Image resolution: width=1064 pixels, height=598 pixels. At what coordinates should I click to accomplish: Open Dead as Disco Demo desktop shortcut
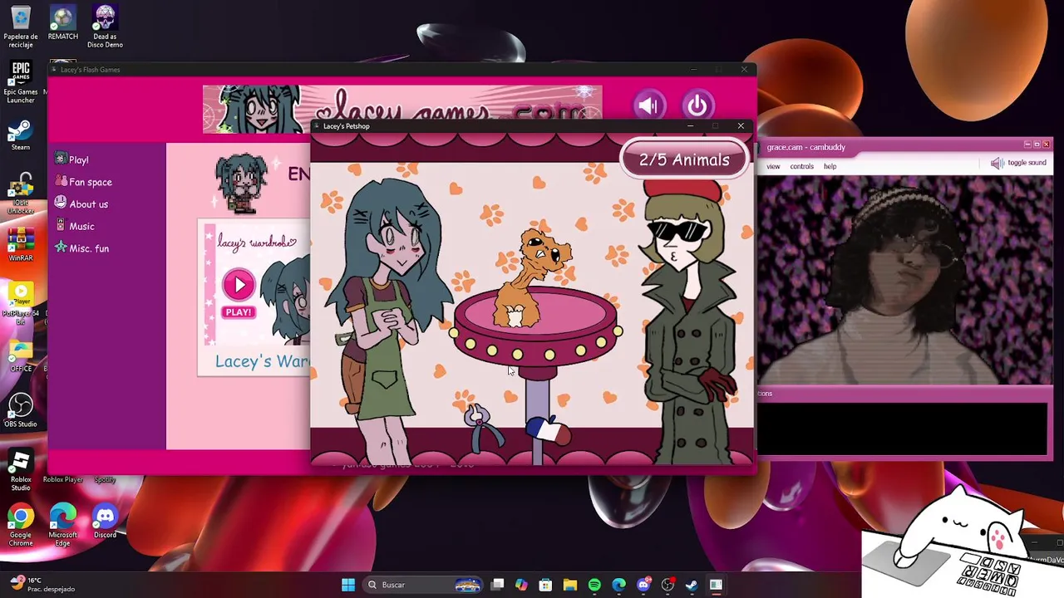point(105,27)
